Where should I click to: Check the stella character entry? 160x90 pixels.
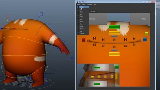[x=83, y=26]
